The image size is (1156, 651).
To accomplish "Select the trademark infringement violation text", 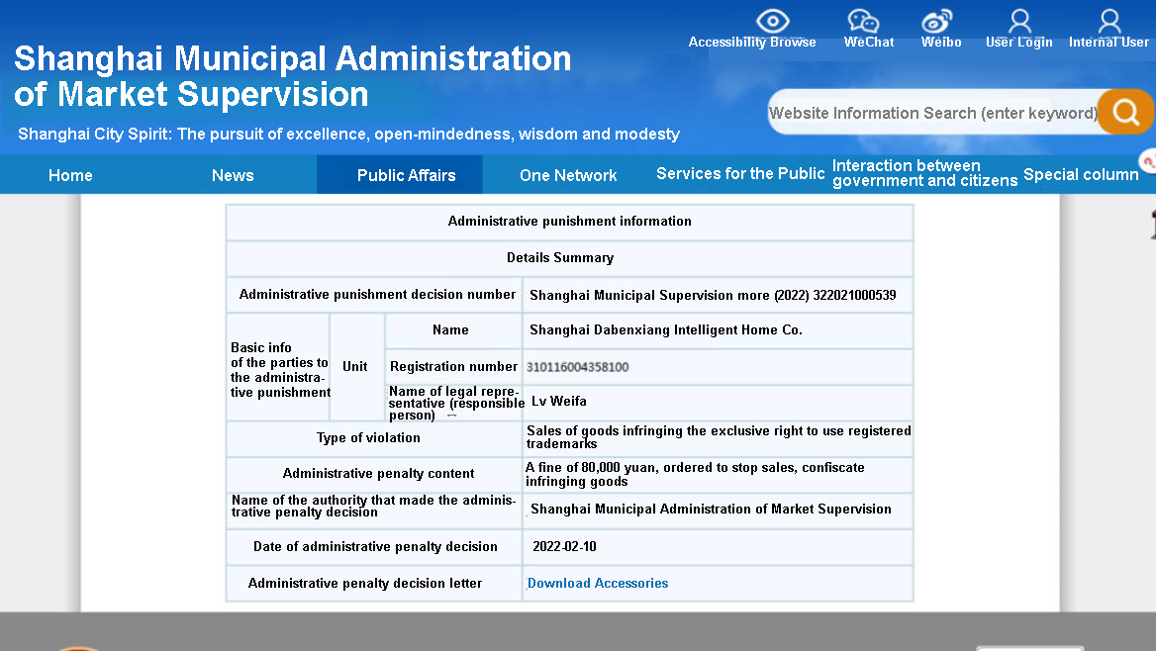I will (719, 437).
